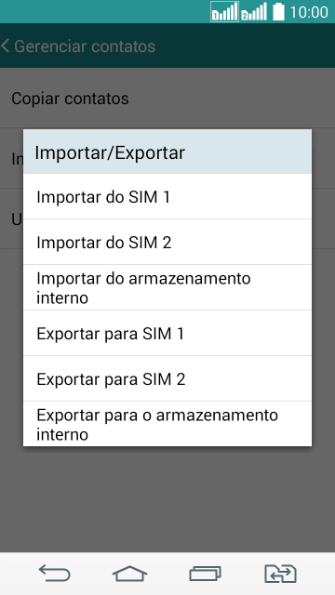
Task: Tap the Android back navigation button
Action: (55, 574)
